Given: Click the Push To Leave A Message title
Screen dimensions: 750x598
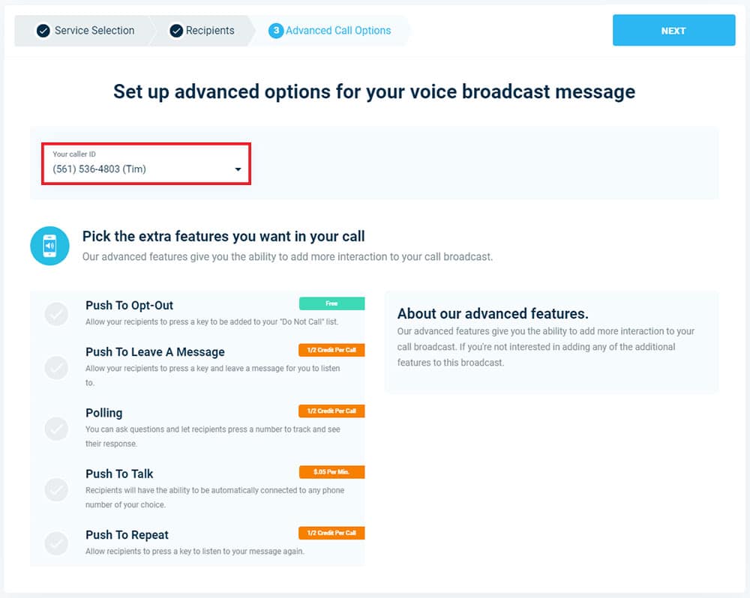Looking at the screenshot, I should click(155, 351).
